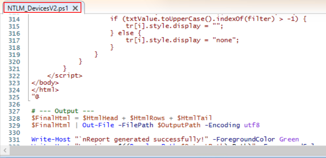The image size is (326, 158).
Task: Click the horizontal scrollbar track
Action: (x=166, y=150)
